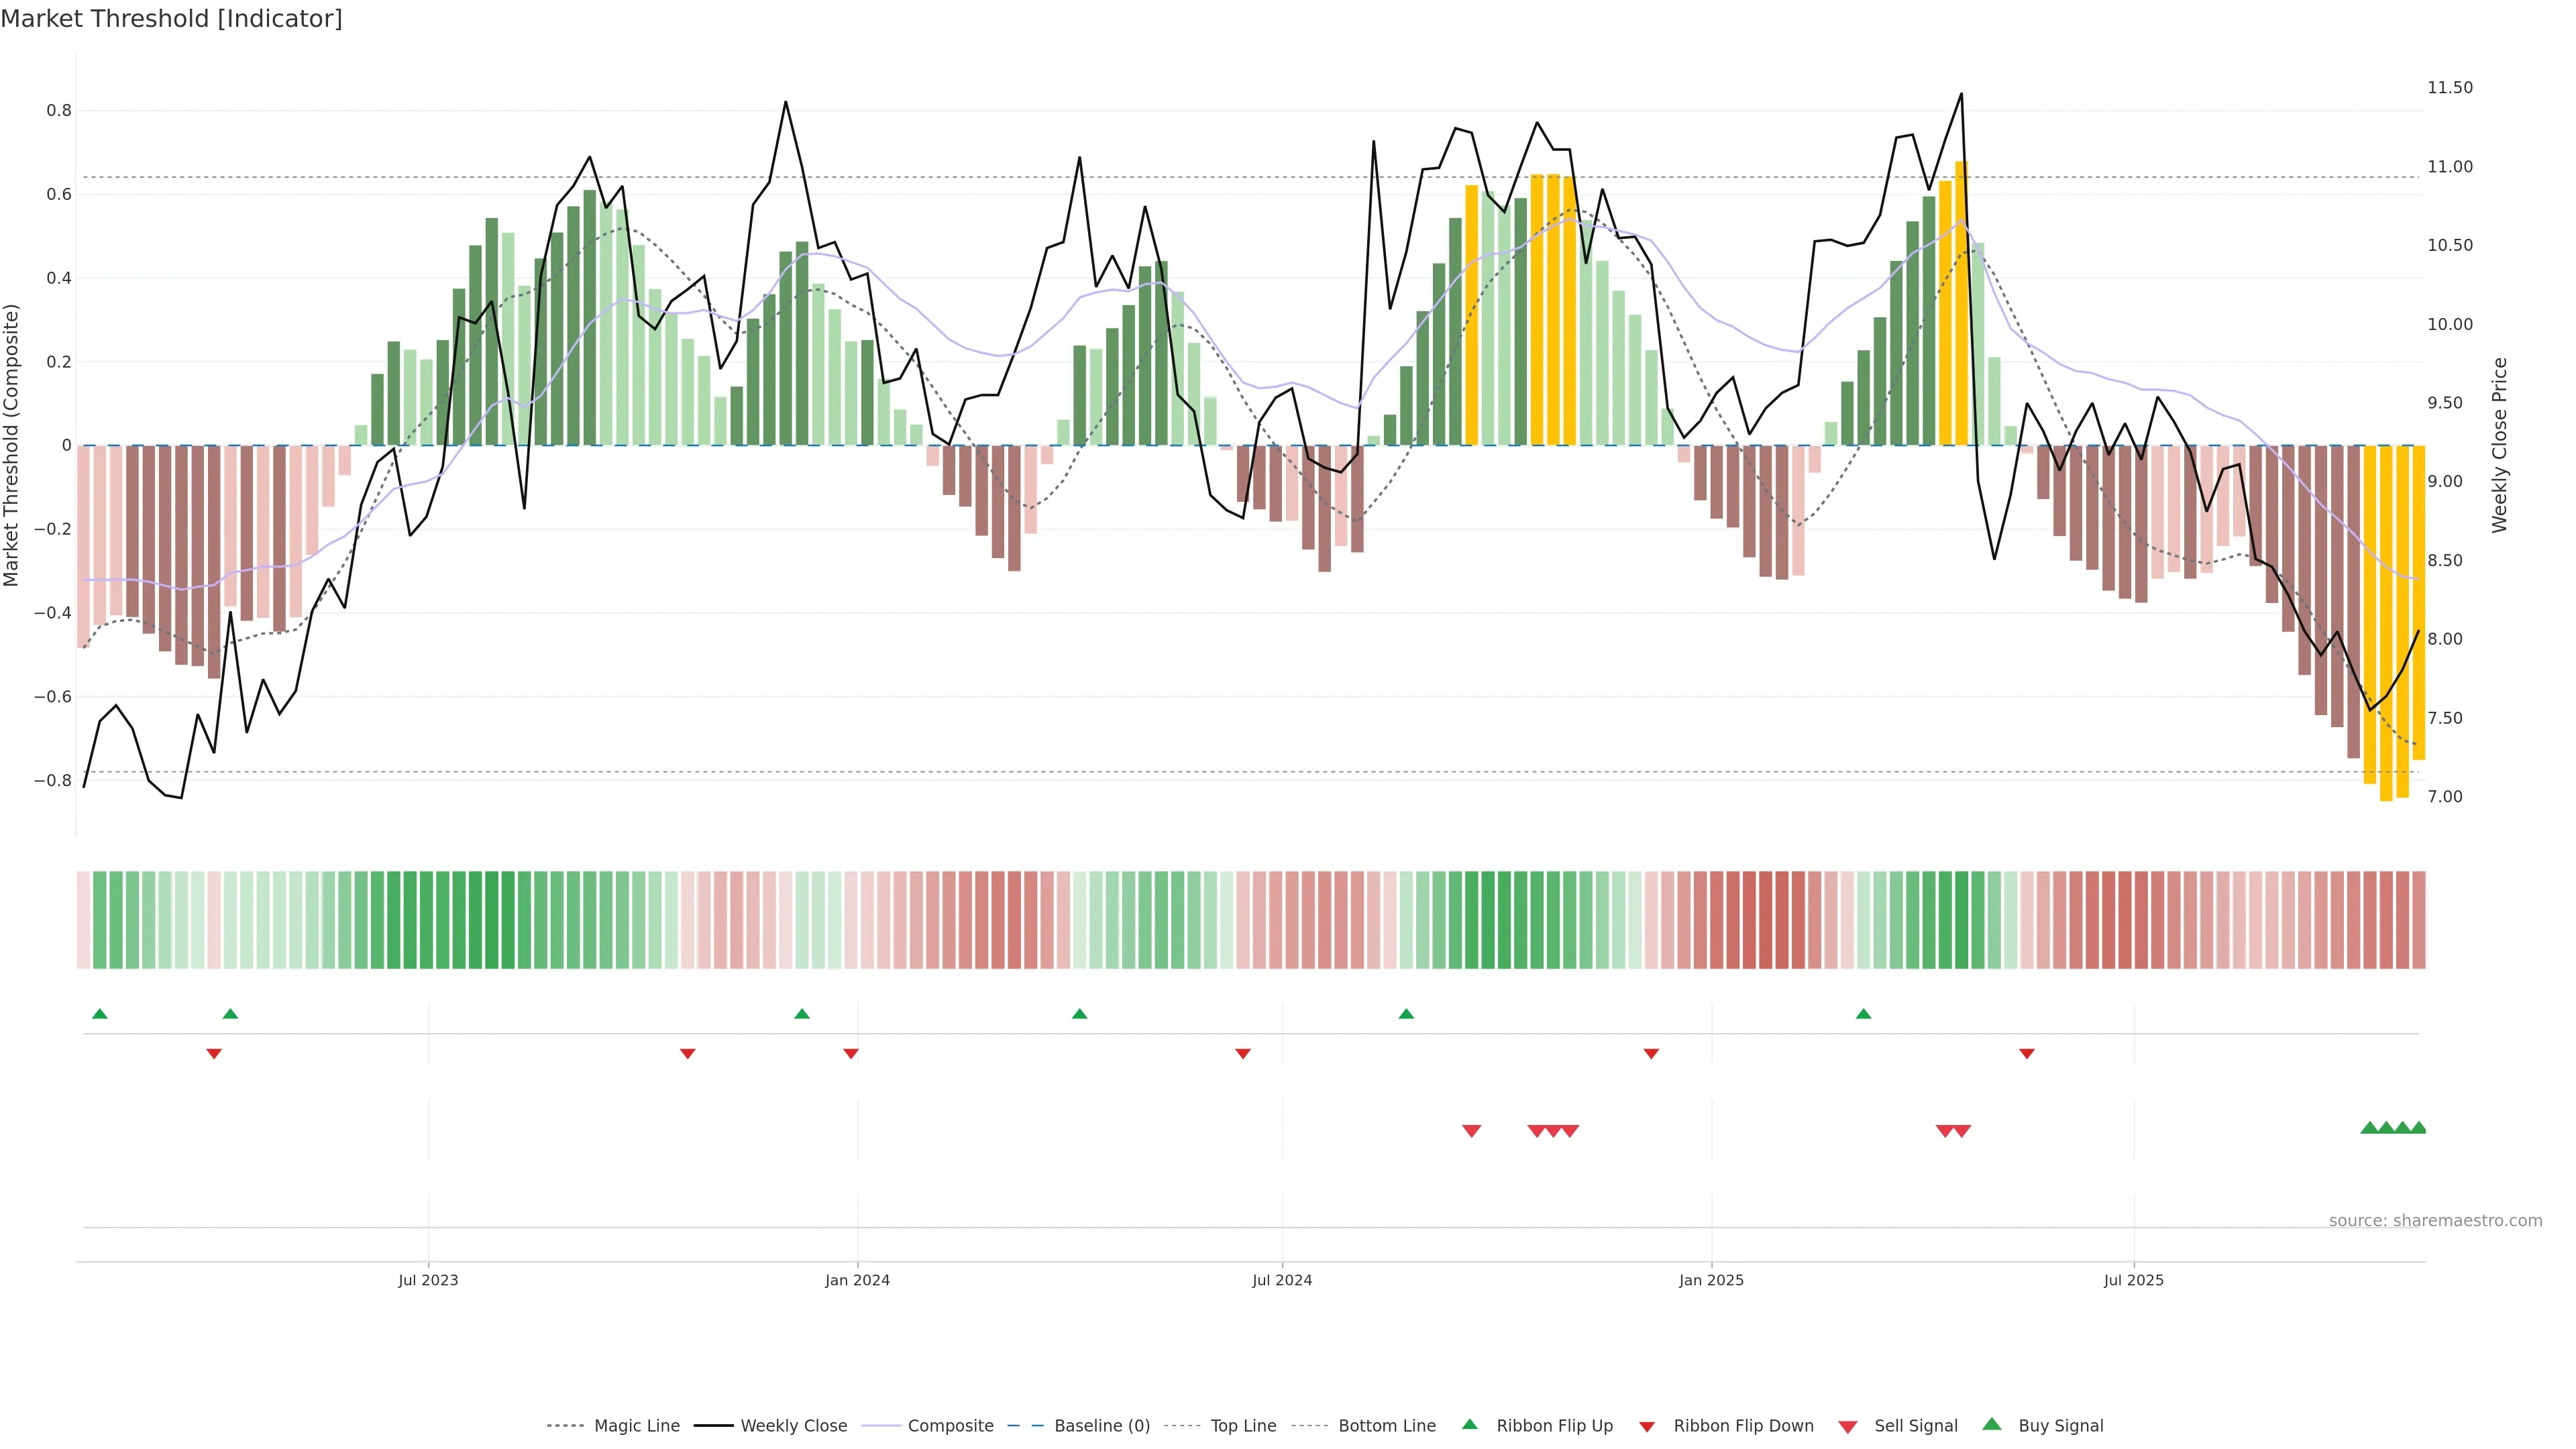This screenshot has height=1449, width=2576.
Task: Click the source: sharemaestro.com text
Action: click(2435, 1221)
